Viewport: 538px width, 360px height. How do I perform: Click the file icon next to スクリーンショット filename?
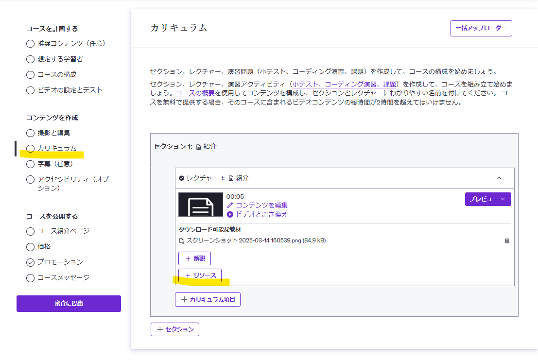181,240
